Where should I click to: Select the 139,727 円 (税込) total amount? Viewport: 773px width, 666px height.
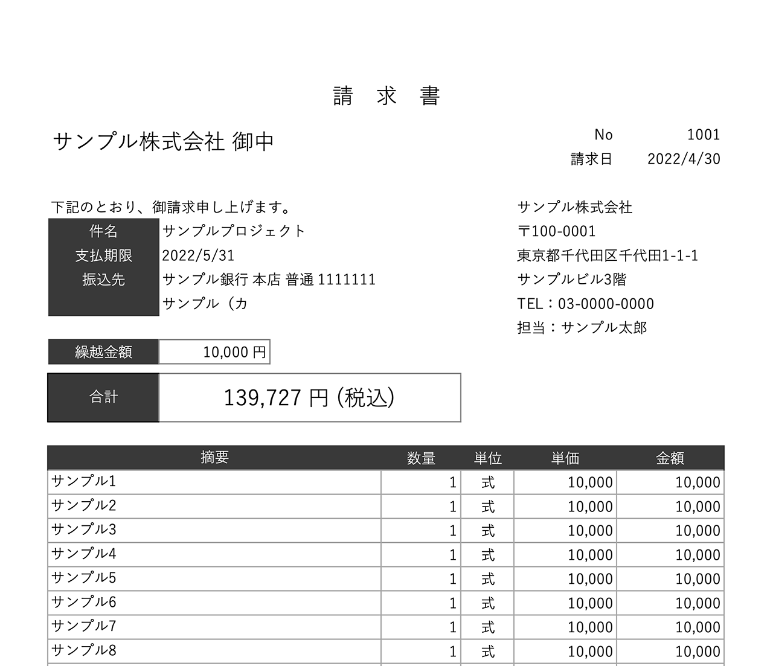click(x=308, y=397)
